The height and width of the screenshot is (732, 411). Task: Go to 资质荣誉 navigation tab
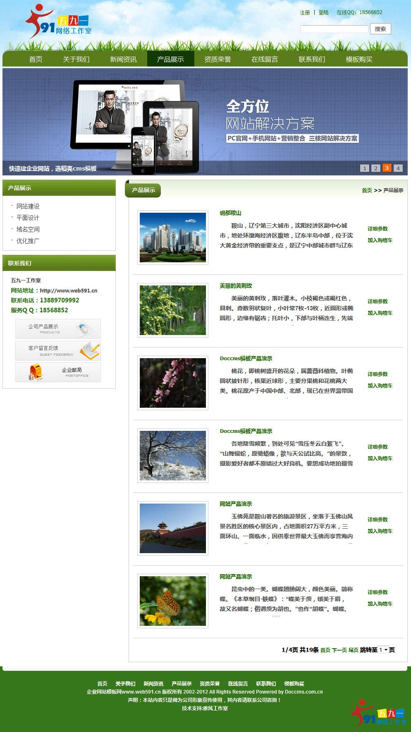(x=217, y=59)
